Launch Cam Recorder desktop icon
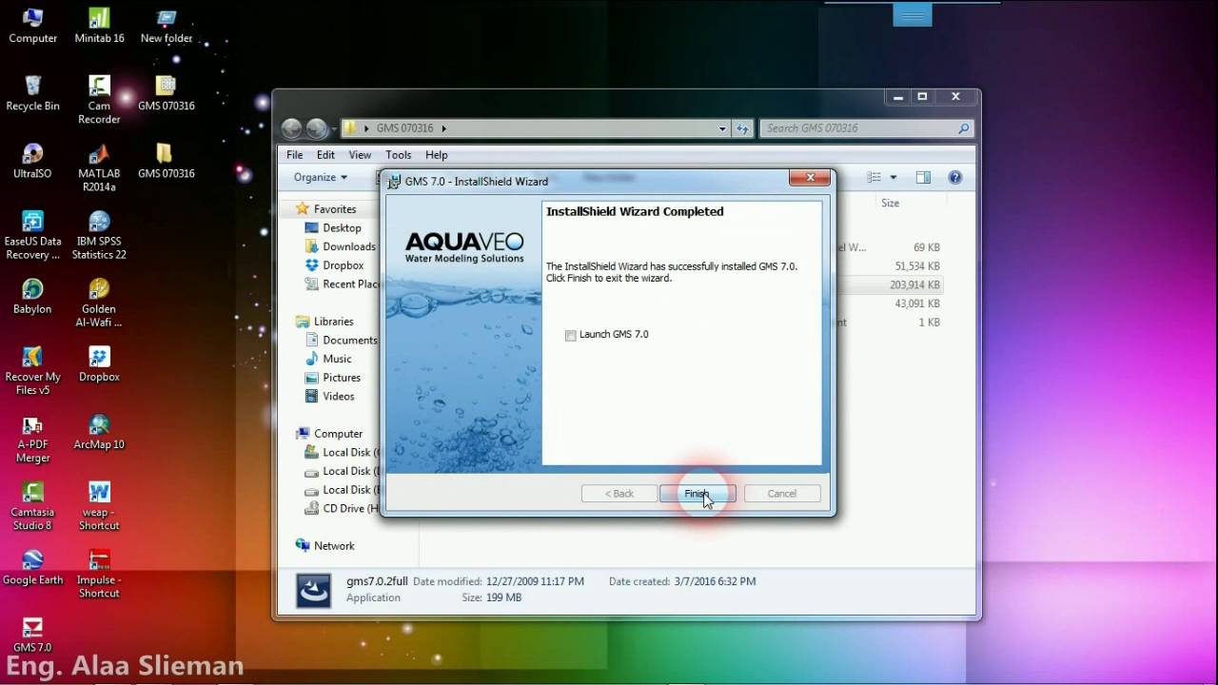Viewport: 1218px width, 685px height. click(99, 99)
